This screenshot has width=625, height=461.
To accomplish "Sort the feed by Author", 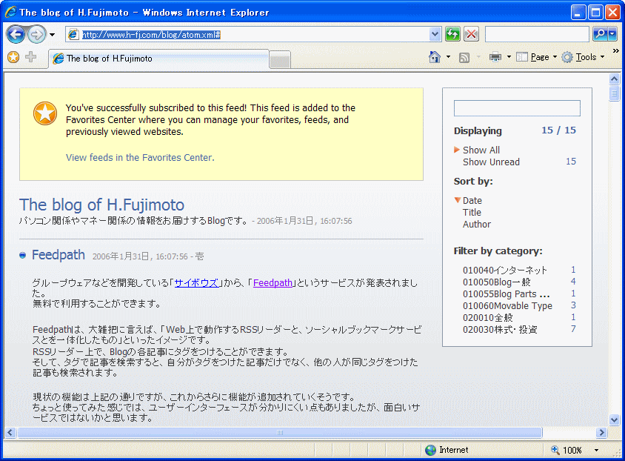I will coord(476,225).
